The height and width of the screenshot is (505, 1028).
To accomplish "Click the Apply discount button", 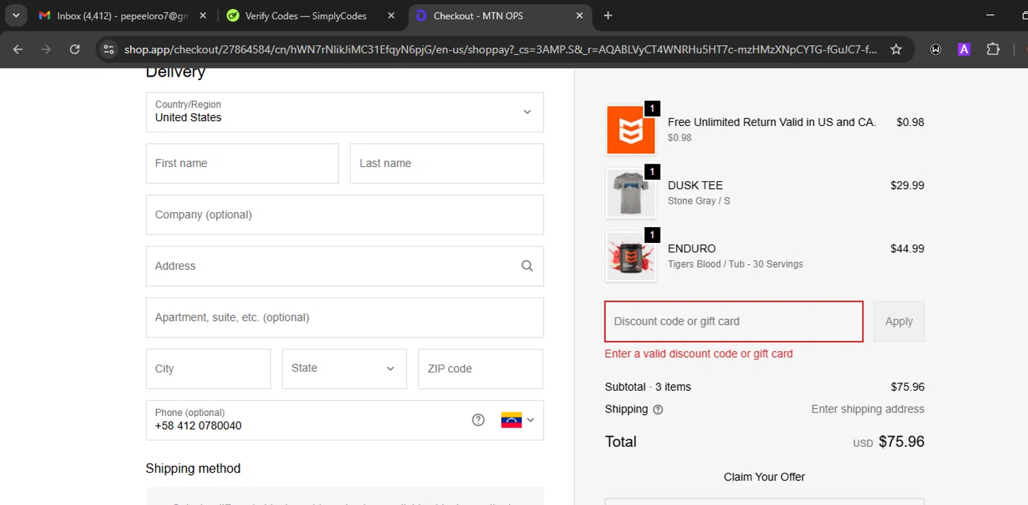I will [x=899, y=322].
